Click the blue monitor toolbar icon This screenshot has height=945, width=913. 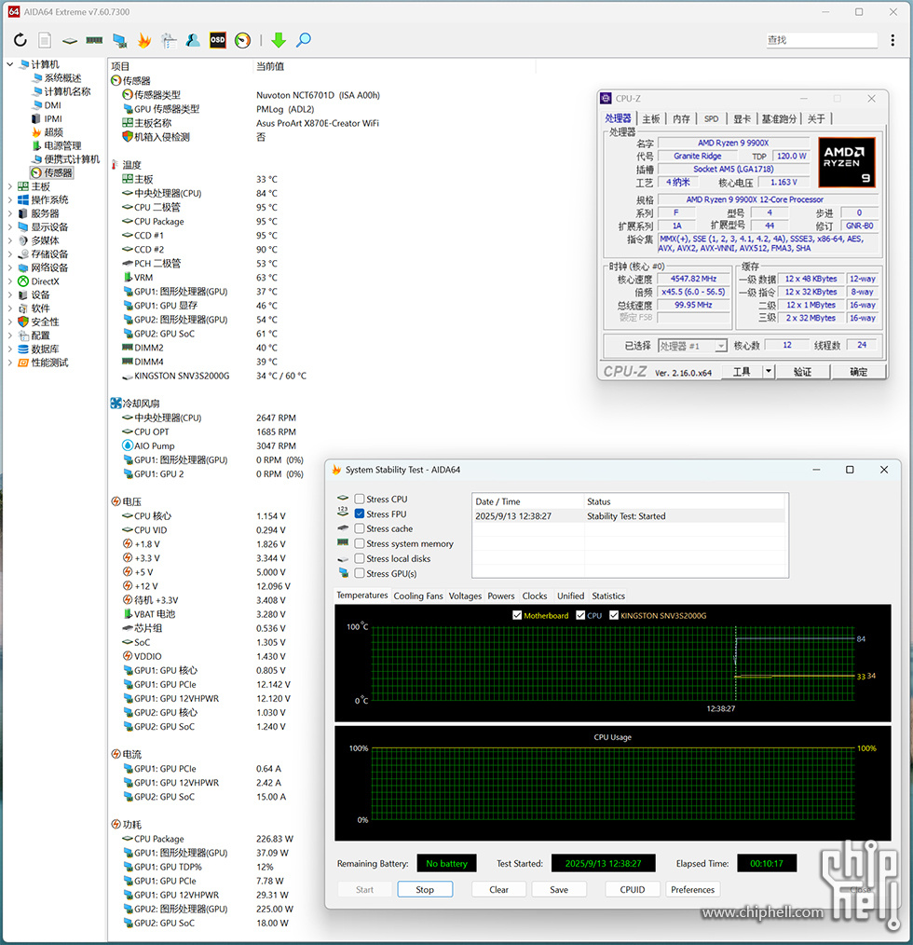[119, 40]
